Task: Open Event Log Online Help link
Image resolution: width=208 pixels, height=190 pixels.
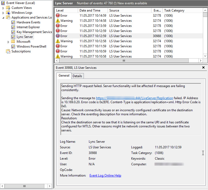Action: tap(105, 175)
